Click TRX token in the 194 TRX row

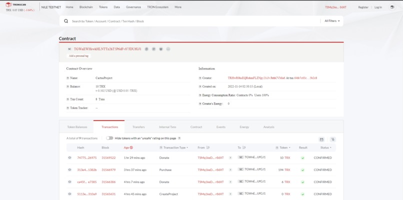[287, 170]
